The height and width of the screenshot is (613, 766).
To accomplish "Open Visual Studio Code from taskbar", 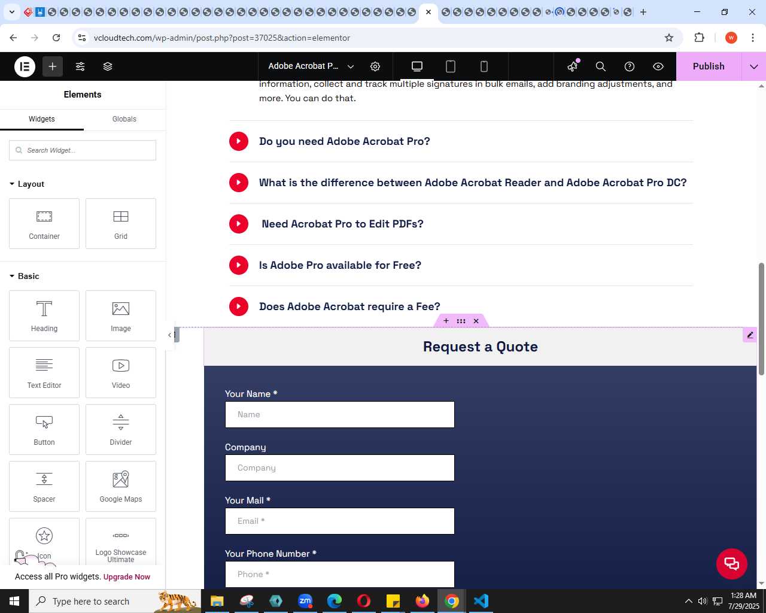I will tap(481, 601).
